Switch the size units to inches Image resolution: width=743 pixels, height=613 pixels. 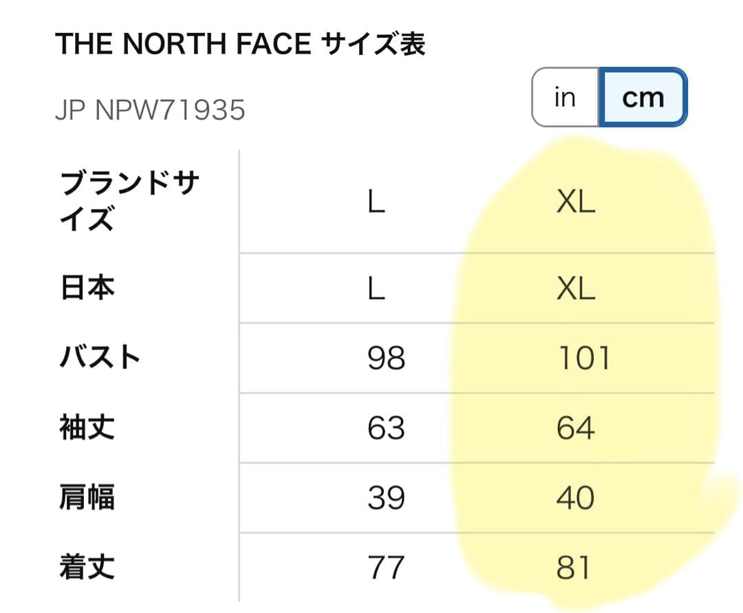pyautogui.click(x=563, y=98)
